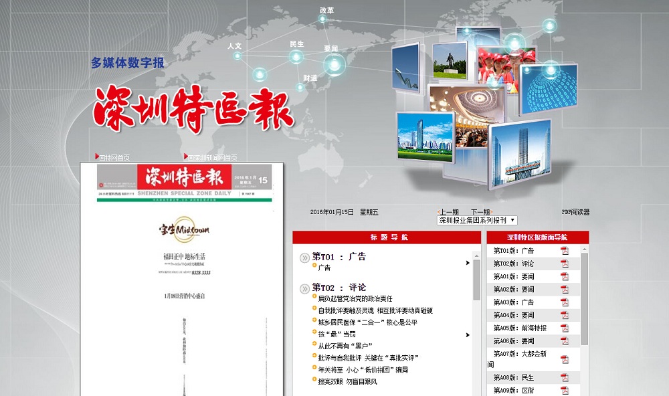Open PDF icon for 第T02版 评论
The image size is (669, 396).
tap(565, 264)
